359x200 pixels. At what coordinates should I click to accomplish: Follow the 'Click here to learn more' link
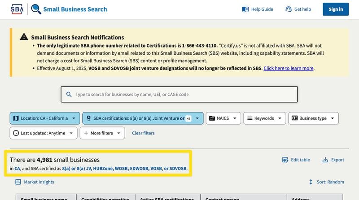tap(289, 68)
